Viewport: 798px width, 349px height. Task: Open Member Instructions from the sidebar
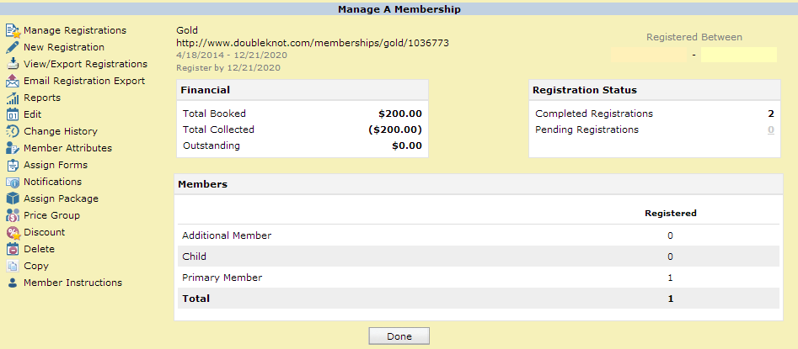click(x=72, y=283)
